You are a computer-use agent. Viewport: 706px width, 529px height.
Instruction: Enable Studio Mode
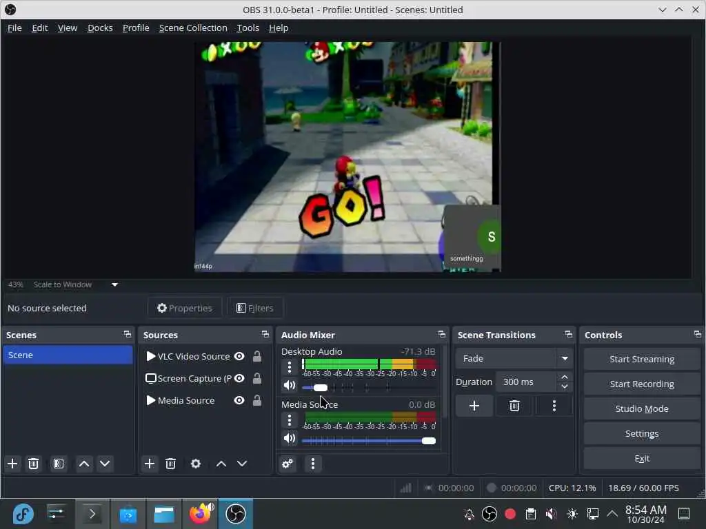coord(642,408)
